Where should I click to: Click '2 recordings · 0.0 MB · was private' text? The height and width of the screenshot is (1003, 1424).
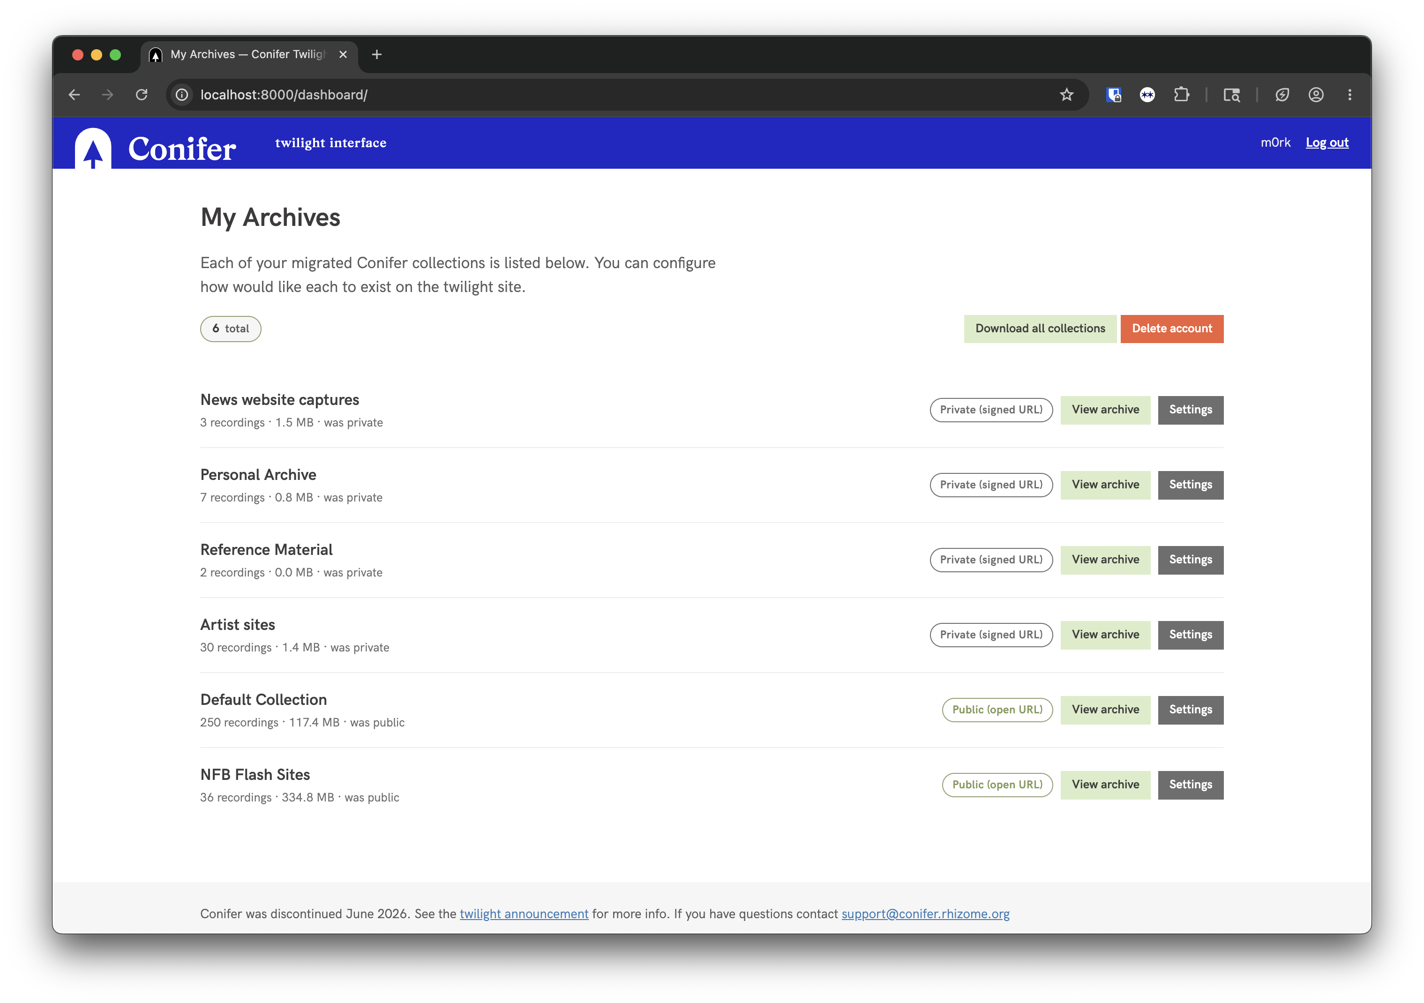click(x=291, y=573)
